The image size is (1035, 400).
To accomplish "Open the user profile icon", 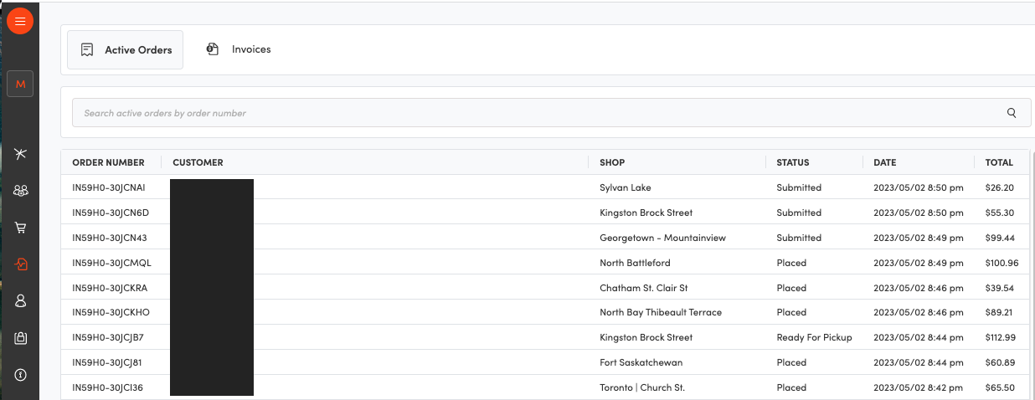I will 21,301.
